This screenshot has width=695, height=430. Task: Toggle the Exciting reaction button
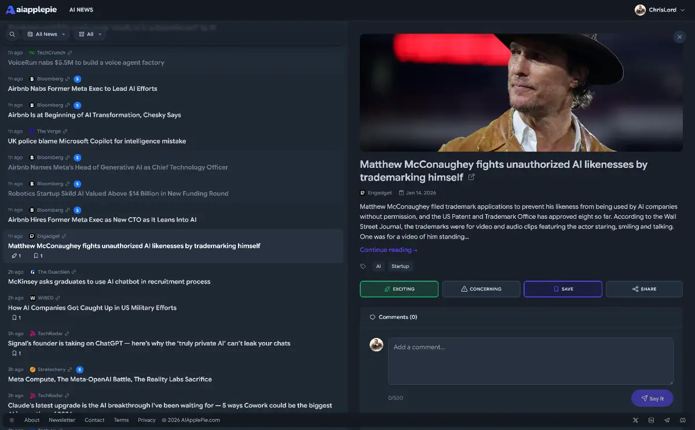tap(399, 289)
